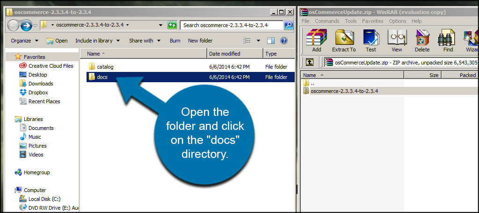
Task: Click the Extract To icon in WinRAR
Action: pos(344,41)
